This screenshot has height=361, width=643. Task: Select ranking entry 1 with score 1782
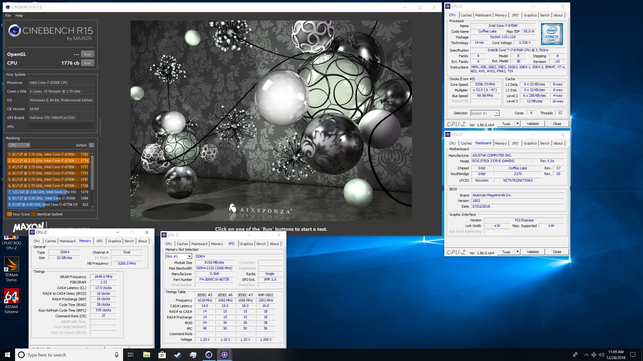tap(48, 154)
